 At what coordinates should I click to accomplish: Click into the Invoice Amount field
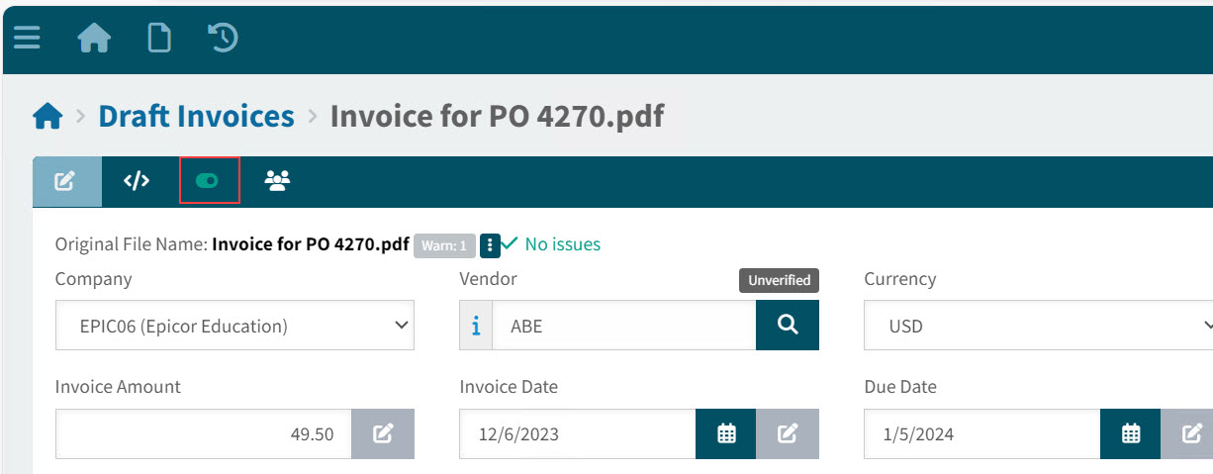(203, 433)
